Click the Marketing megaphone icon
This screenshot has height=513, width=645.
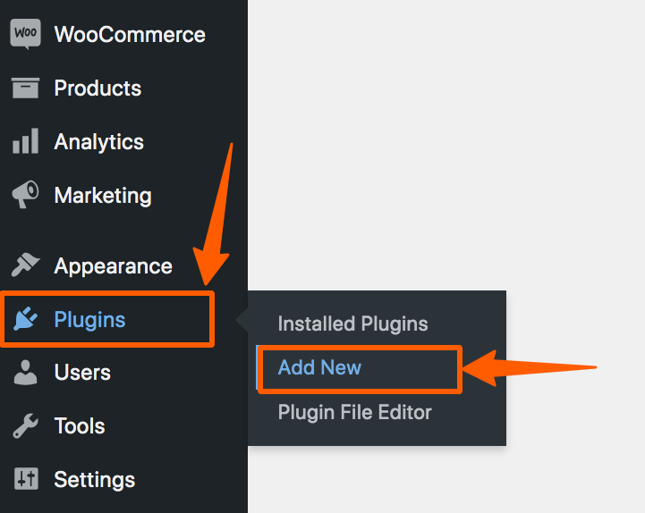click(26, 194)
